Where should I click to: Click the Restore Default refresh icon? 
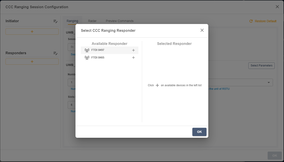251,21
